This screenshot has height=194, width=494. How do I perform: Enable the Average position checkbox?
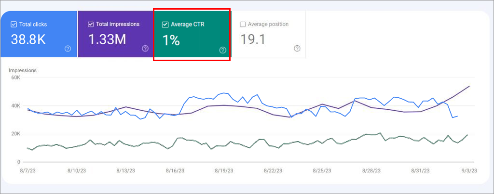click(x=243, y=24)
